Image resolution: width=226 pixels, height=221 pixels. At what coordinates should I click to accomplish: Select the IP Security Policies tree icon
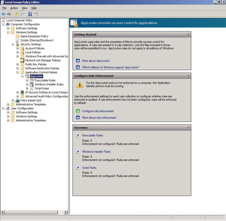point(22,92)
